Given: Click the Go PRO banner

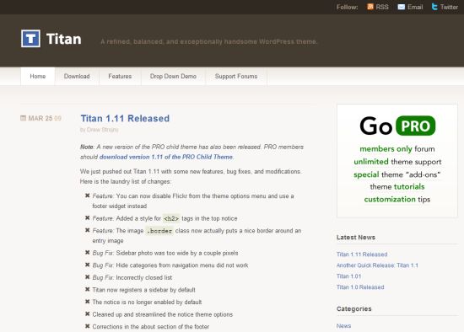Looking at the screenshot, I should pyautogui.click(x=397, y=161).
